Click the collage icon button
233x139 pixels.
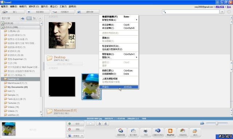pos(183,132)
